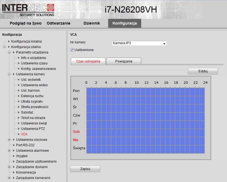Open Tekst na obrazie settings
The height and width of the screenshot is (182, 227).
33,118
